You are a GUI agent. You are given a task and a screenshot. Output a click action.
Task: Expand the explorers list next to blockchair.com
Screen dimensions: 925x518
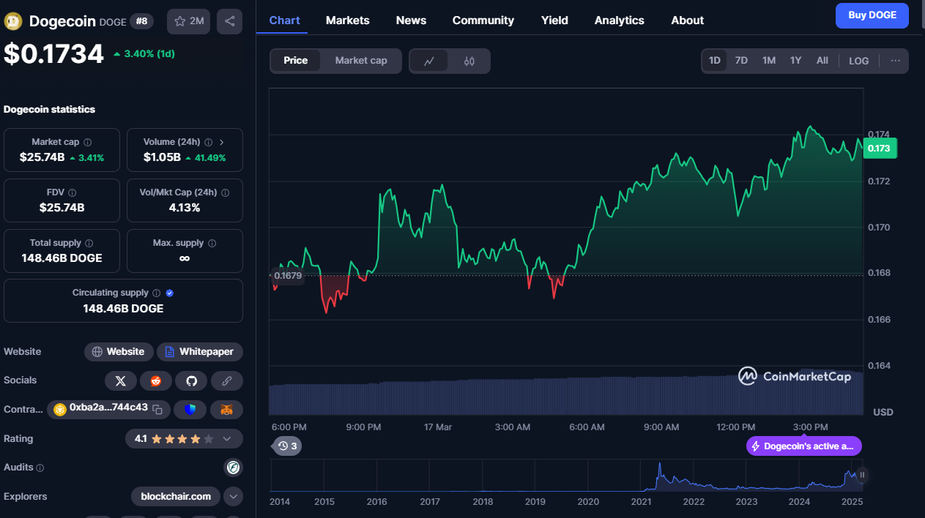(x=233, y=497)
